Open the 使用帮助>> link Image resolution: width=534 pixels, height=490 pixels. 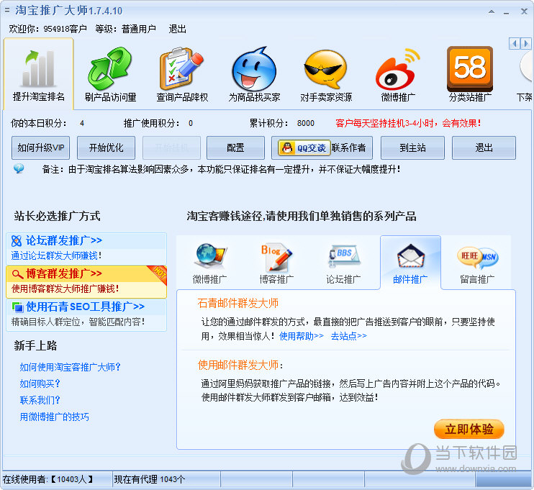(x=302, y=336)
